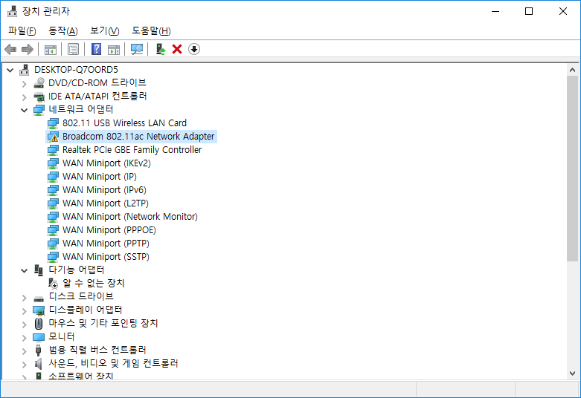Click the DESKTOP-Q7OORD5 computer icon
This screenshot has width=581, height=398.
(25, 70)
